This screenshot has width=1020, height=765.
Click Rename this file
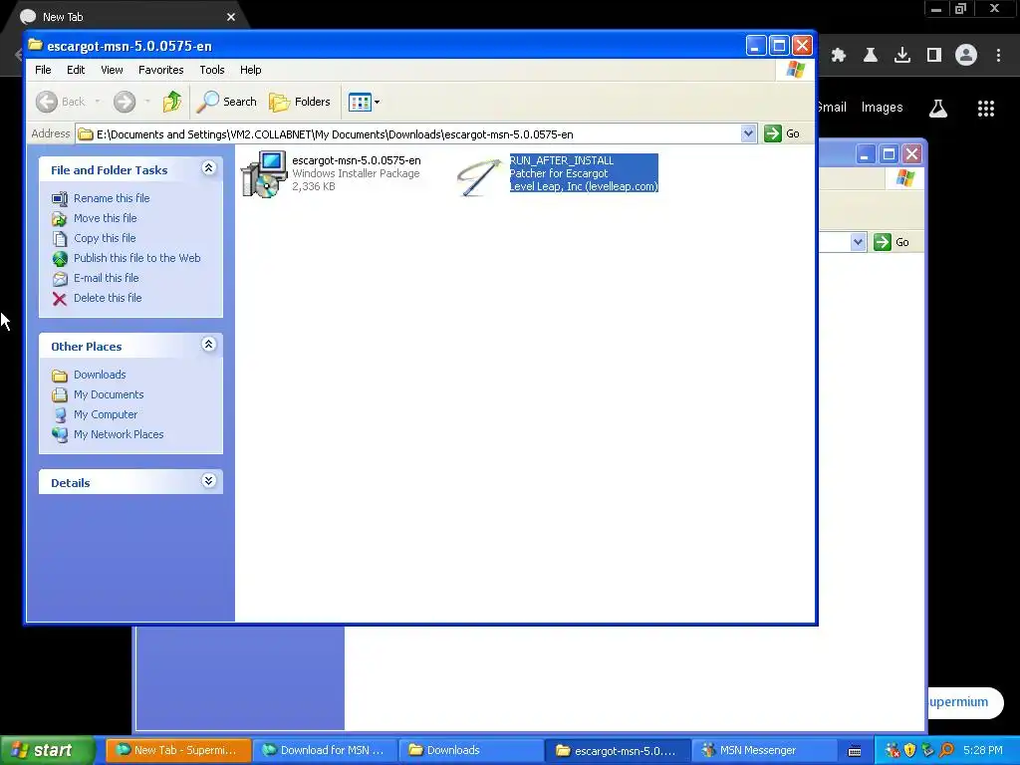tap(112, 198)
